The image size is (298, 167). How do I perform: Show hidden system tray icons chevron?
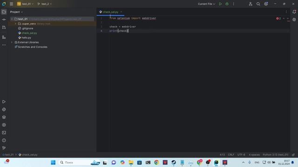click(243, 162)
